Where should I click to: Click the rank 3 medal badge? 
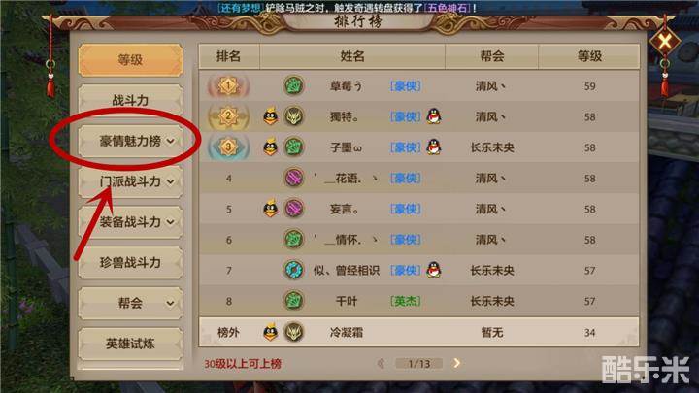point(228,147)
